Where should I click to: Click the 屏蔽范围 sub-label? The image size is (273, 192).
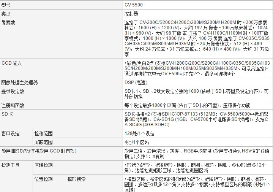pos(44,142)
